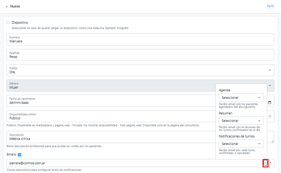Click the Descripción resize handle
Viewport: 281px width, 173px height.
pyautogui.click(x=273, y=141)
